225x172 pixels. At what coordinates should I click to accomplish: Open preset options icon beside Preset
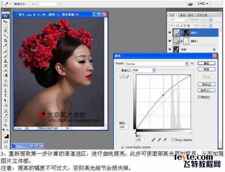[192, 63]
